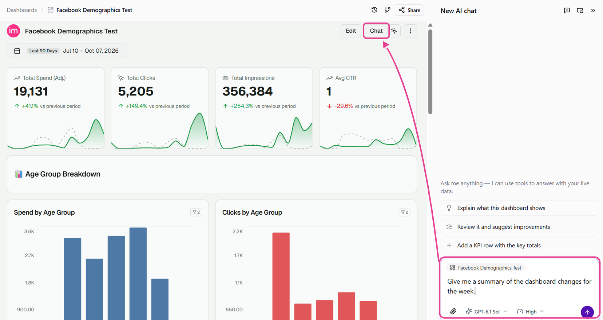Click the -29.6% change on Avg CTR
This screenshot has width=603, height=320.
344,106
